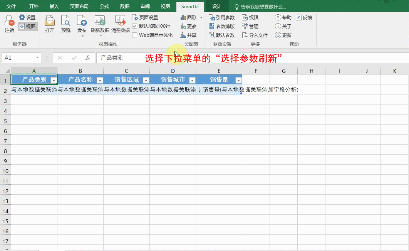Open 关于 about info
This screenshot has height=251, width=409.
(x=283, y=26)
